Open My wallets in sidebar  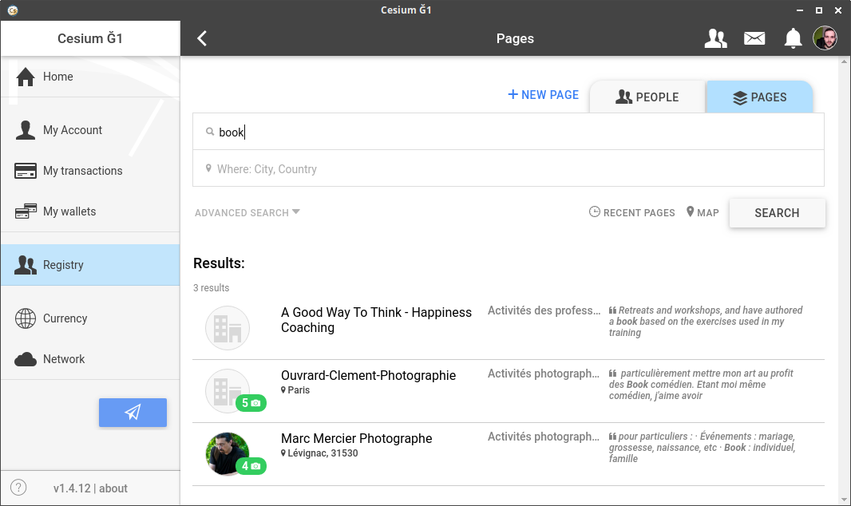(90, 211)
